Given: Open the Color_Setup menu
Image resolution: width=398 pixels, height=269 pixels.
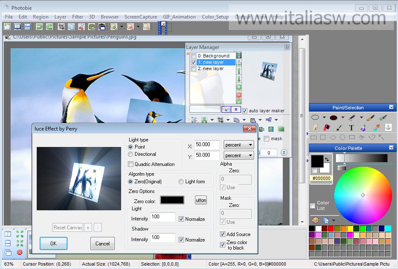Looking at the screenshot, I should (x=215, y=17).
